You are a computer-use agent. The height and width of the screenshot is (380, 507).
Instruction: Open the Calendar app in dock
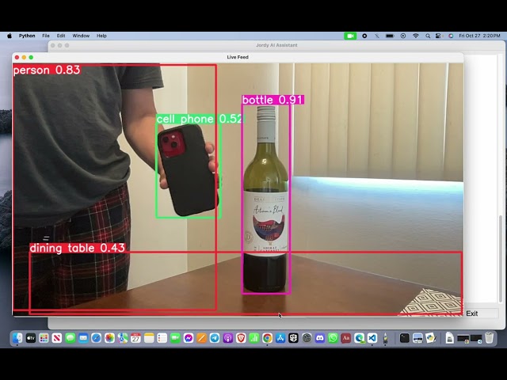click(x=135, y=338)
